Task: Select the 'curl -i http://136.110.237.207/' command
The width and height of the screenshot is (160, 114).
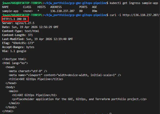Action: pyautogui.click(x=134, y=15)
